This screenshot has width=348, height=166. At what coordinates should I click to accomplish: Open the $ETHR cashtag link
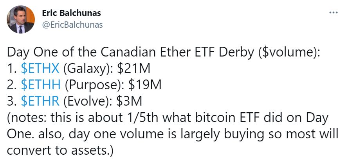click(x=40, y=101)
